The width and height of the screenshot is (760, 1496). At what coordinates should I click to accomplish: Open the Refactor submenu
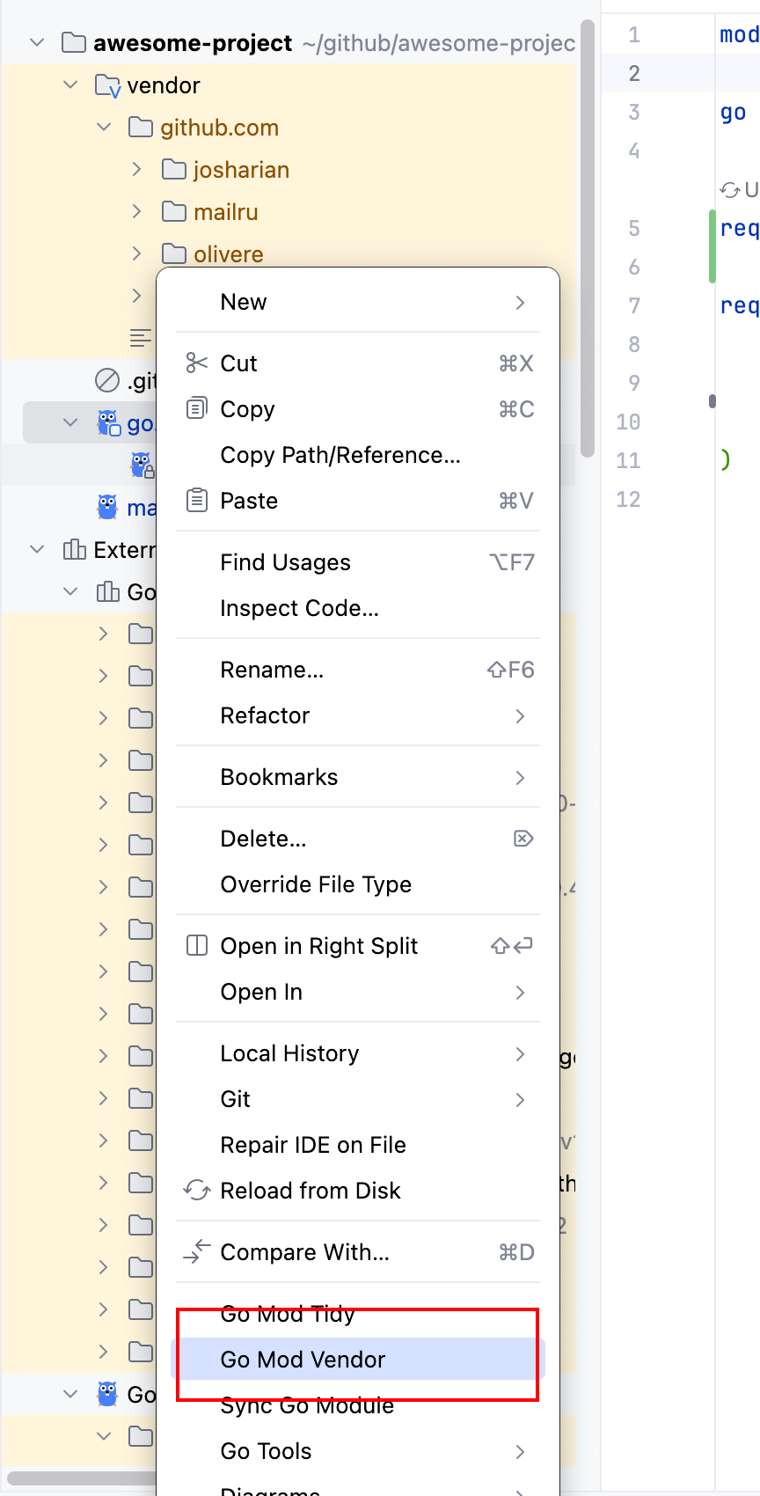click(265, 715)
